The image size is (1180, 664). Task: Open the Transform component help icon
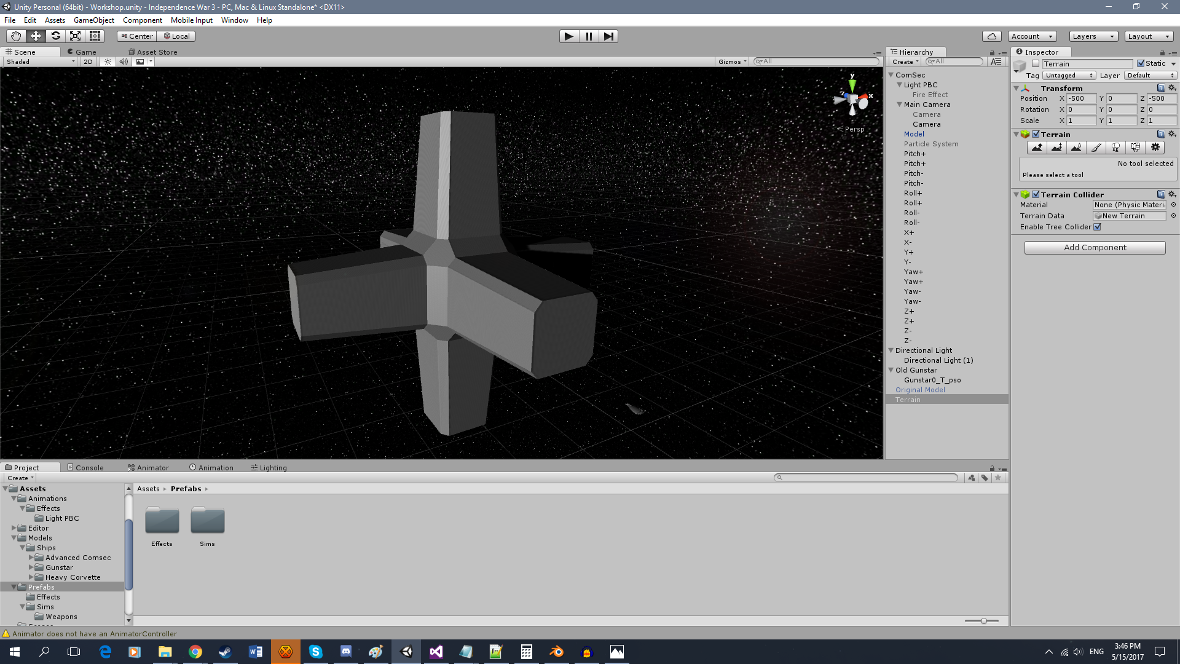tap(1161, 88)
